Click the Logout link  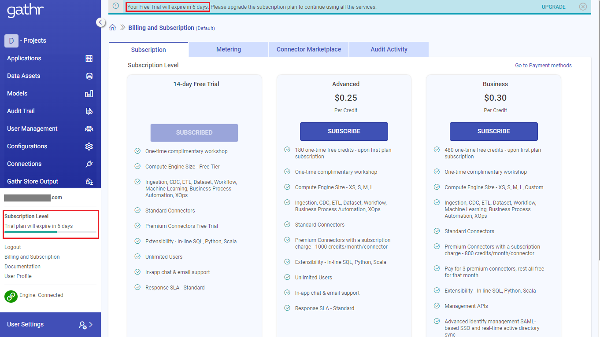(x=13, y=247)
